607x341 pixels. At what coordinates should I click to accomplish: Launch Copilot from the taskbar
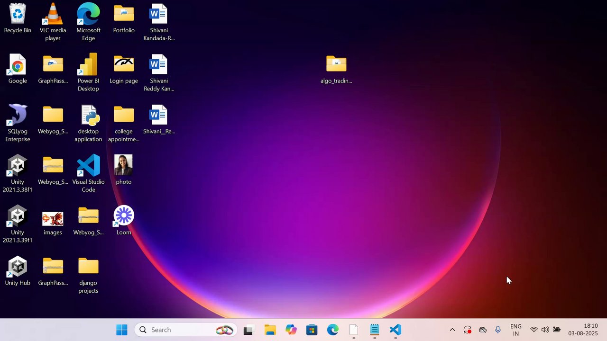coord(291,330)
